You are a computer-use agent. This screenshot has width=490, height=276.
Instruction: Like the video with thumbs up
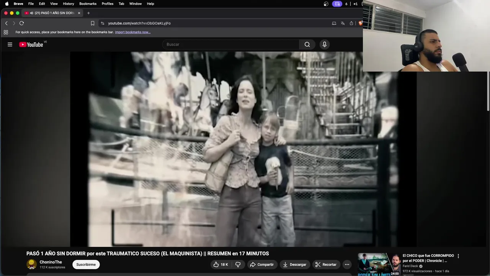[x=220, y=264]
